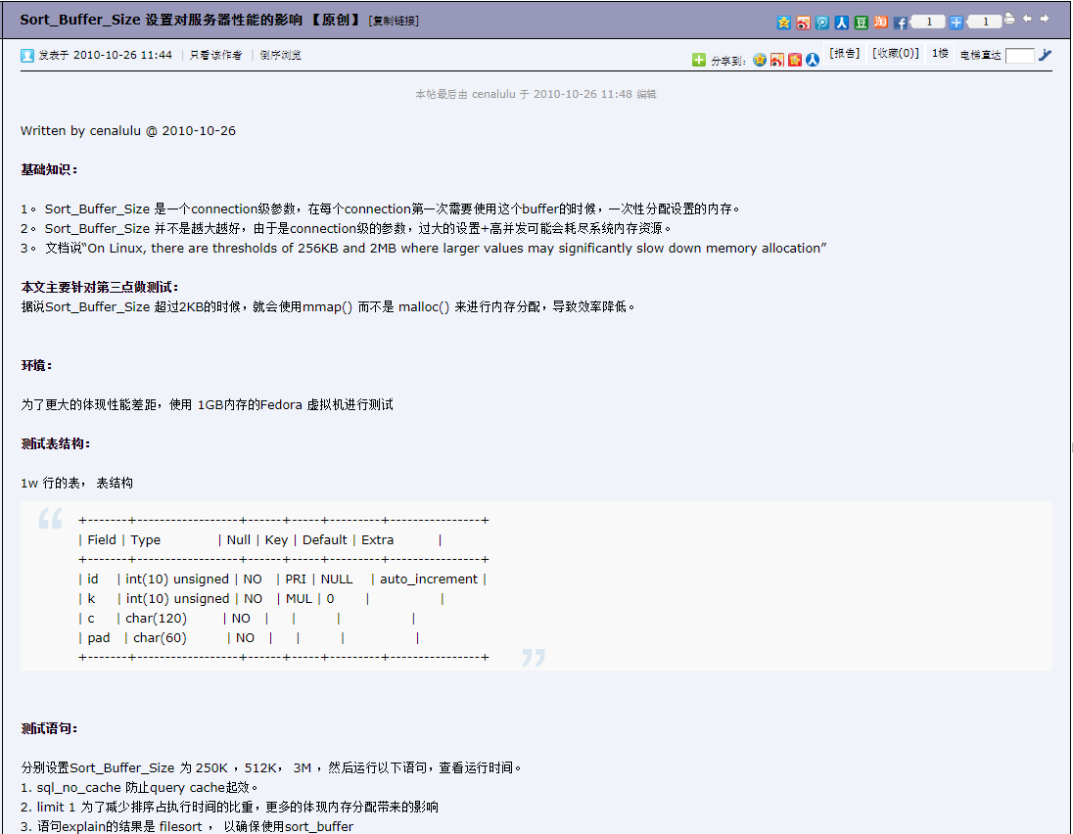Click the green plus share icon

tap(699, 61)
